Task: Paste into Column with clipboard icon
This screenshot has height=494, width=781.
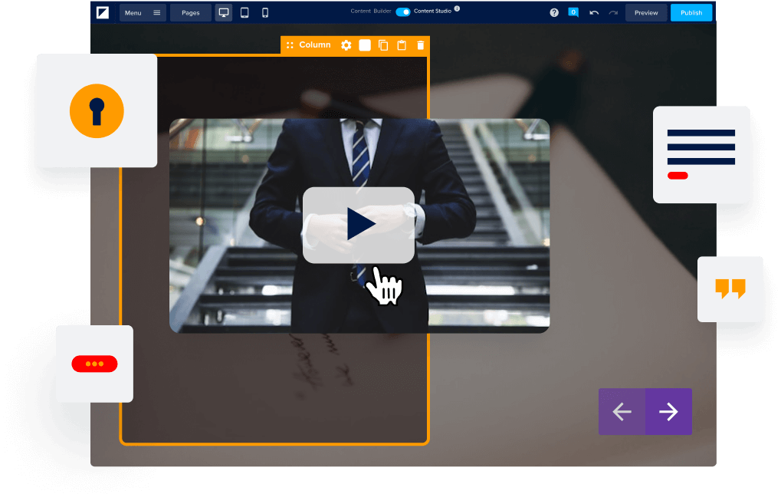Action: pyautogui.click(x=402, y=45)
